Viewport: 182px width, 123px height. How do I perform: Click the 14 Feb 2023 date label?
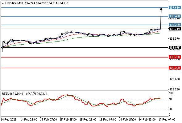(9, 119)
